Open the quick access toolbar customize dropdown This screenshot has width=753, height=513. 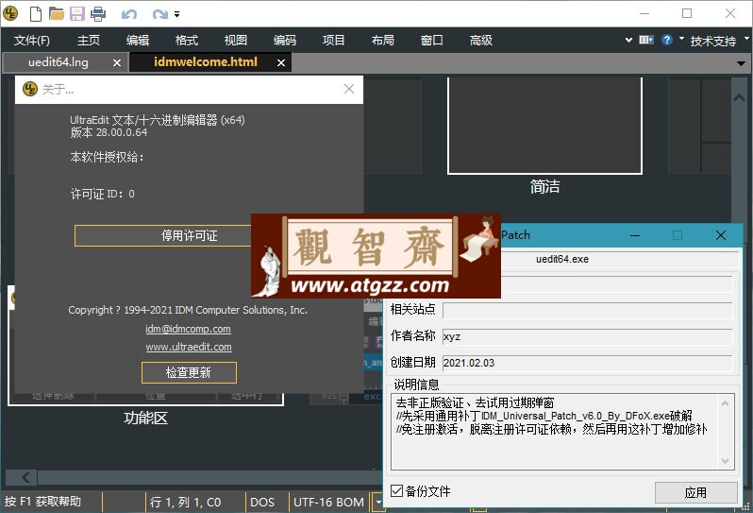176,14
